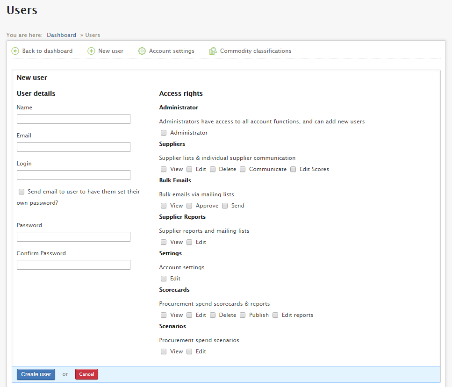Check Supplier Reports Edit checkbox

[189, 242]
